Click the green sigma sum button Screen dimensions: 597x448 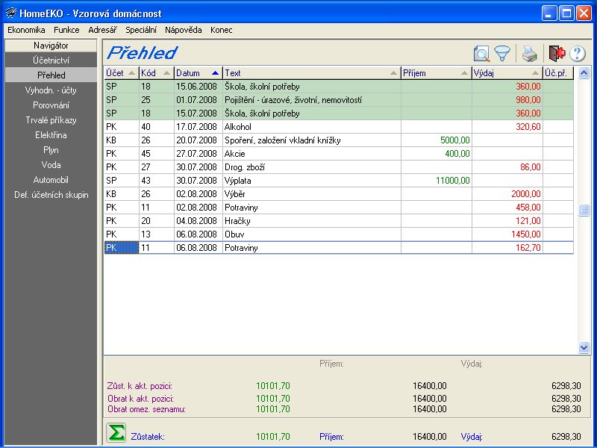(x=116, y=433)
